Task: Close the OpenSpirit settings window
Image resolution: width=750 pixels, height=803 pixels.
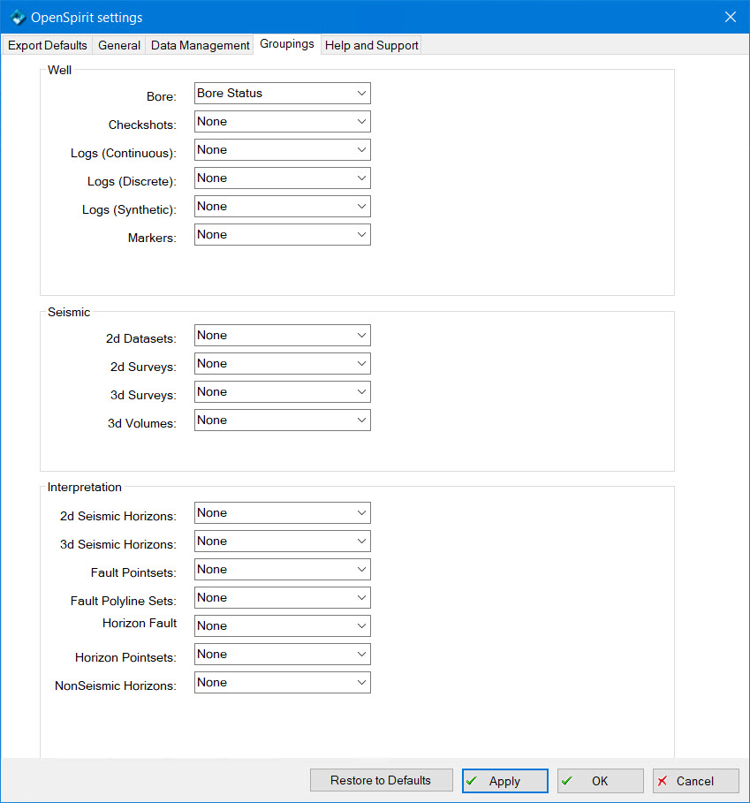Action: [730, 17]
